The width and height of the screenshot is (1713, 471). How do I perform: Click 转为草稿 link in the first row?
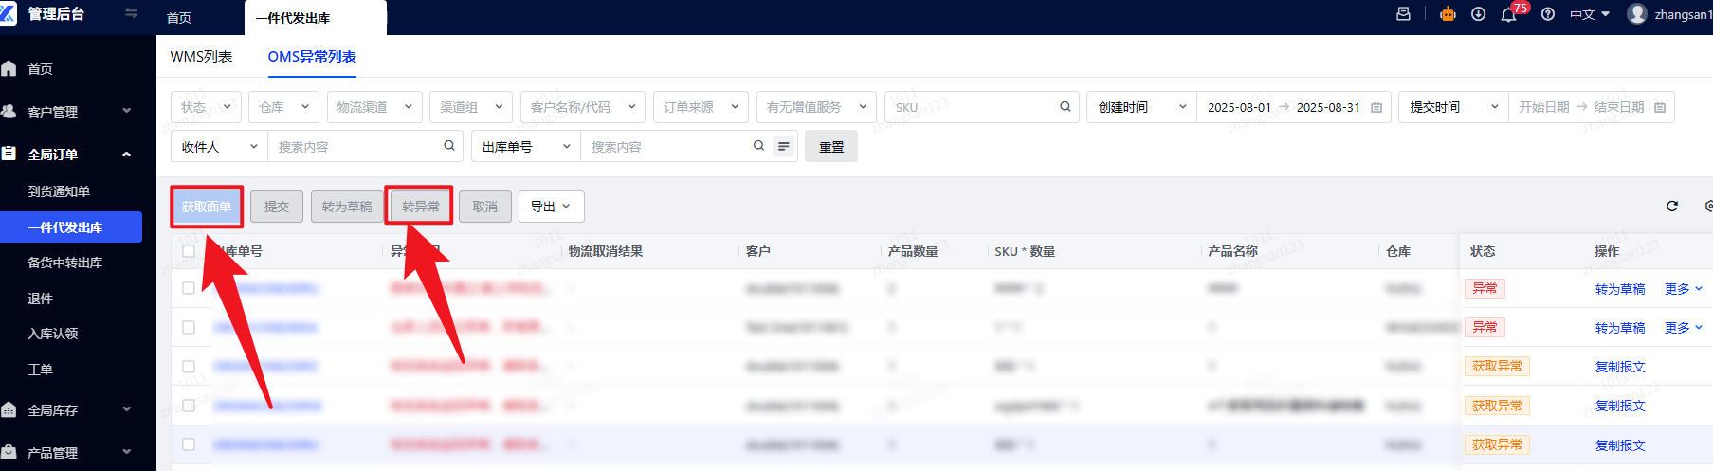(x=1620, y=289)
